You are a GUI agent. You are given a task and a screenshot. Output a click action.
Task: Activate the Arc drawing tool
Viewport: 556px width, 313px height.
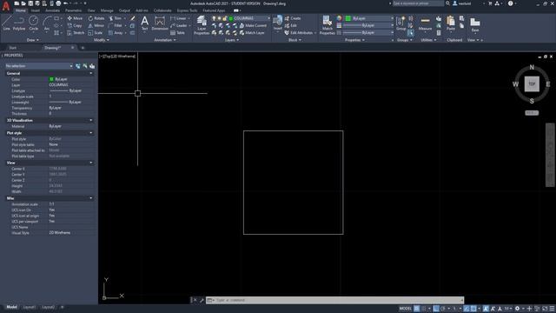click(x=47, y=23)
